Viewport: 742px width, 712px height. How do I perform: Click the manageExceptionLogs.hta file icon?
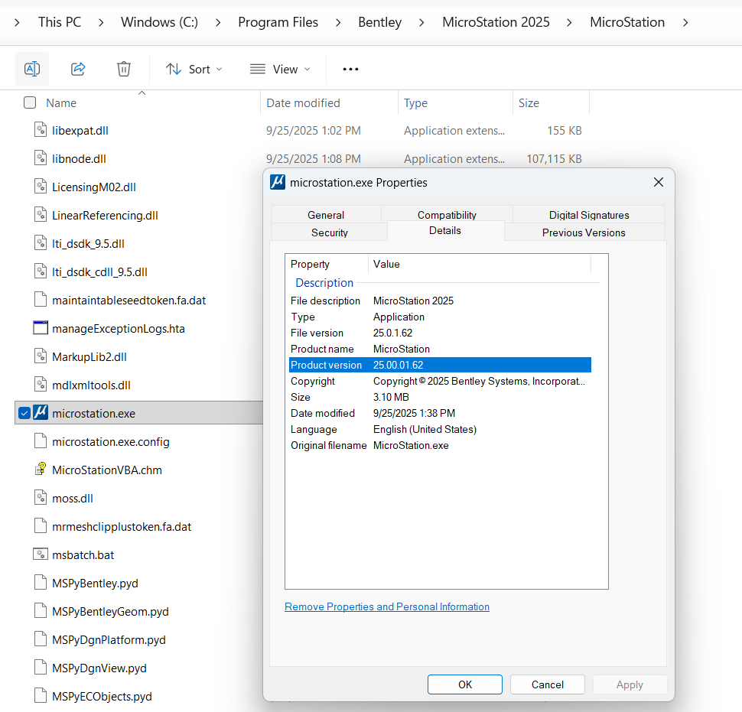(41, 328)
